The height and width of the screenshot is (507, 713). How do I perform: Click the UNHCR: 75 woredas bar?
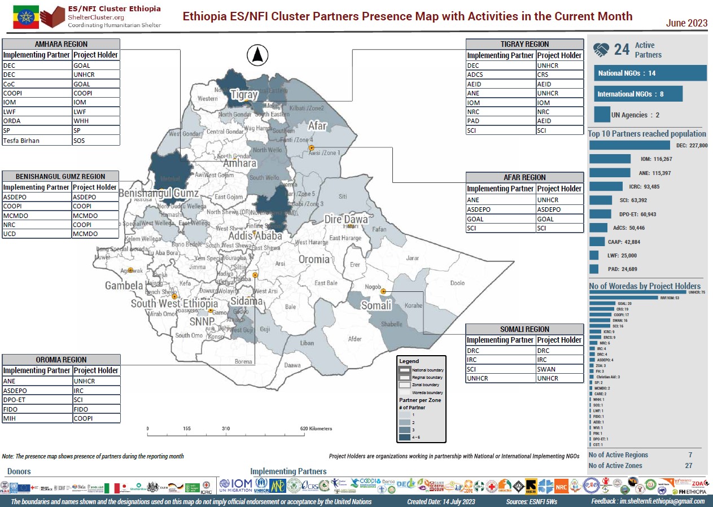[637, 292]
